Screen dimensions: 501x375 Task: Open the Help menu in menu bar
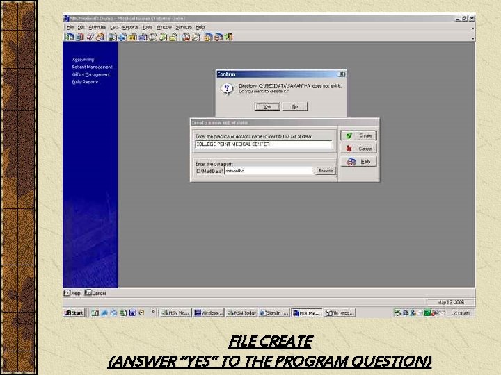tap(200, 27)
